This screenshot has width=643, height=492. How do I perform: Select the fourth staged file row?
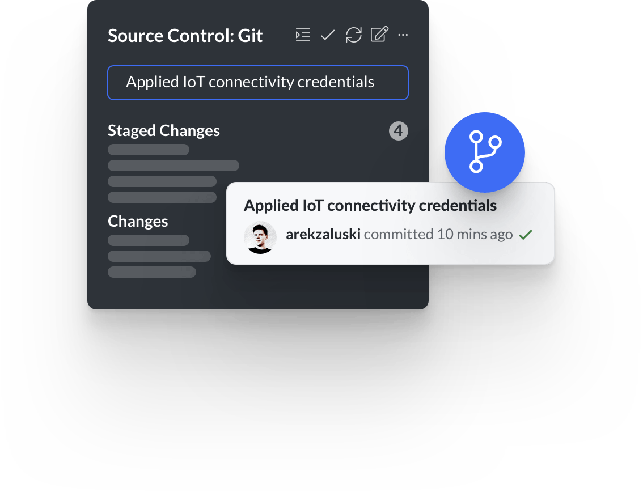click(162, 197)
